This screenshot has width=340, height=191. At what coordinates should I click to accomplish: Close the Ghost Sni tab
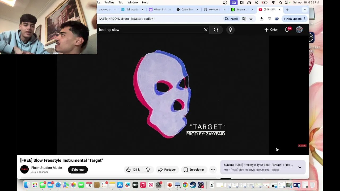(170, 10)
